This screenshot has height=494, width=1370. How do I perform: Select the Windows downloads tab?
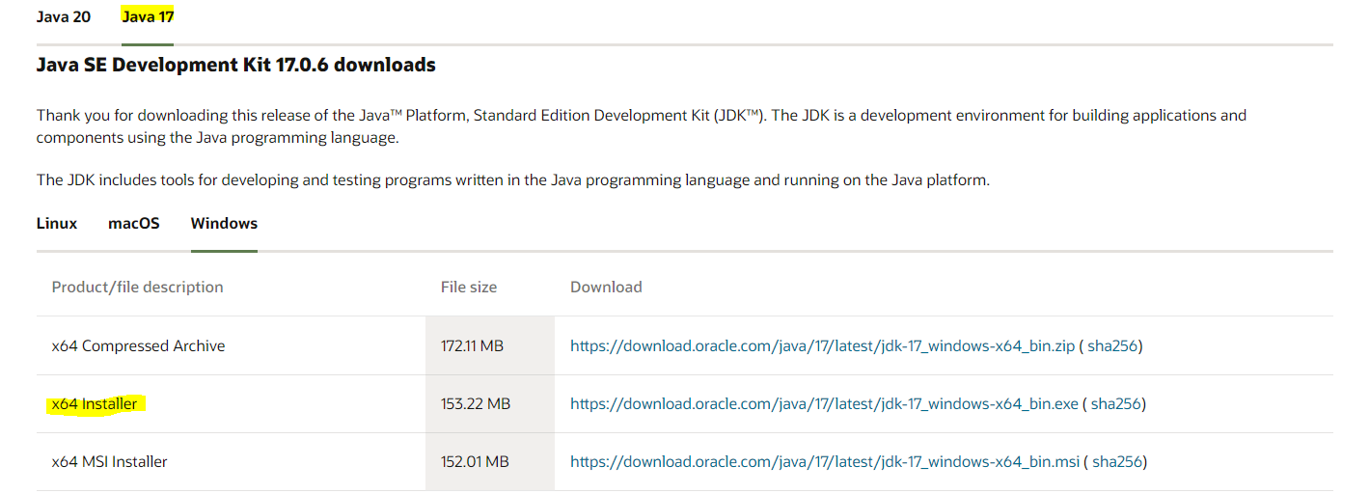(224, 223)
